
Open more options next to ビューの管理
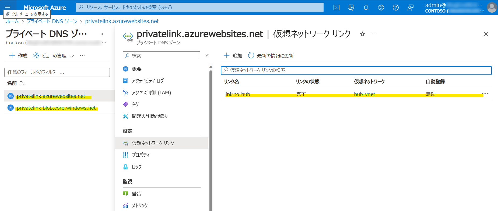(83, 55)
